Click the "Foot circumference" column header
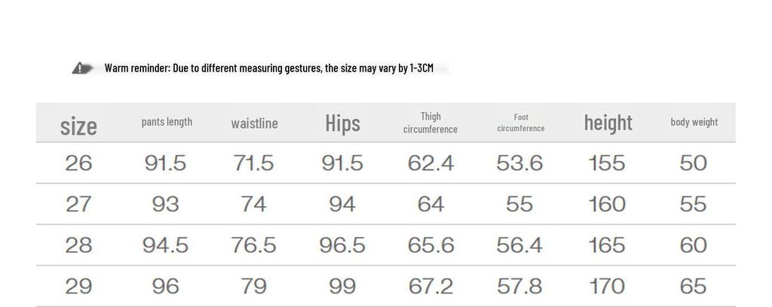The height and width of the screenshot is (307, 772). point(520,123)
